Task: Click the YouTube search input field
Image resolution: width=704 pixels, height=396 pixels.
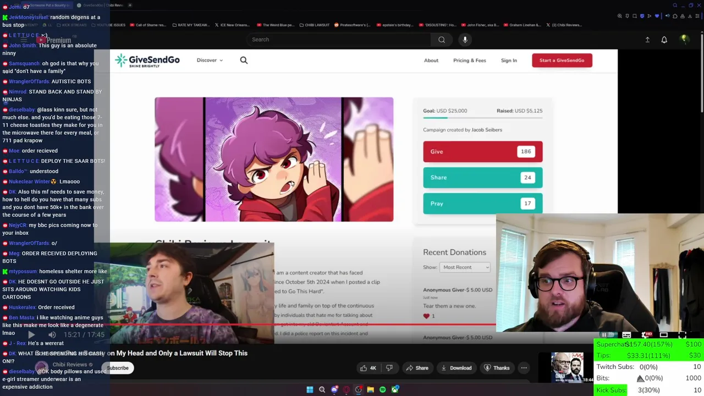Action: (x=338, y=40)
